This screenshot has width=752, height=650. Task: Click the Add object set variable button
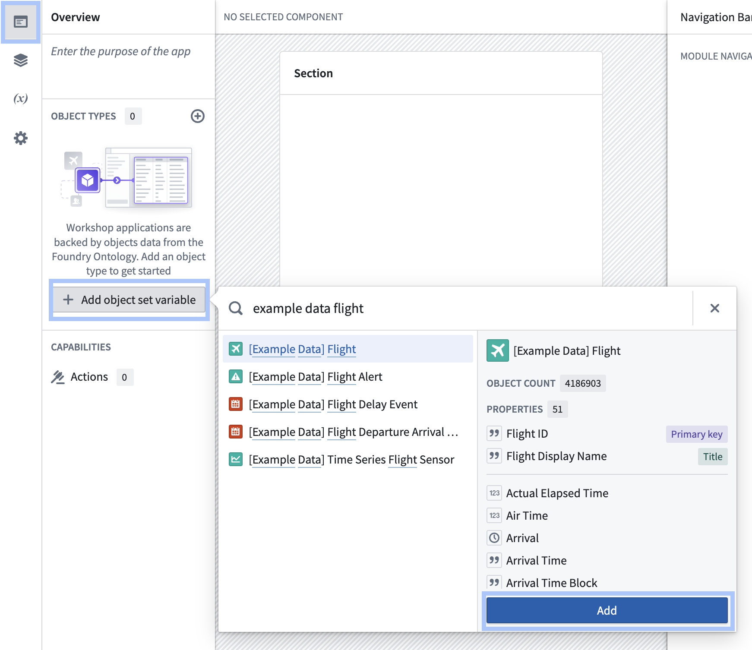pos(129,300)
